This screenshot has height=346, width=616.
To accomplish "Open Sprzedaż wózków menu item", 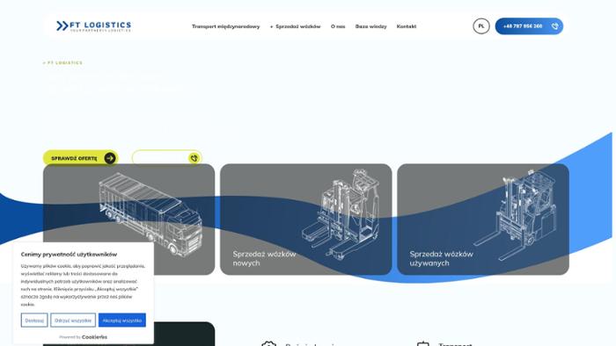I will [297, 26].
